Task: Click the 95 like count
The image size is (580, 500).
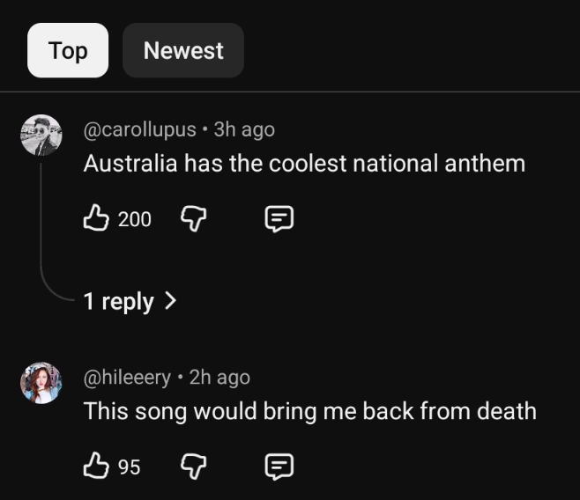Action: 130,467
